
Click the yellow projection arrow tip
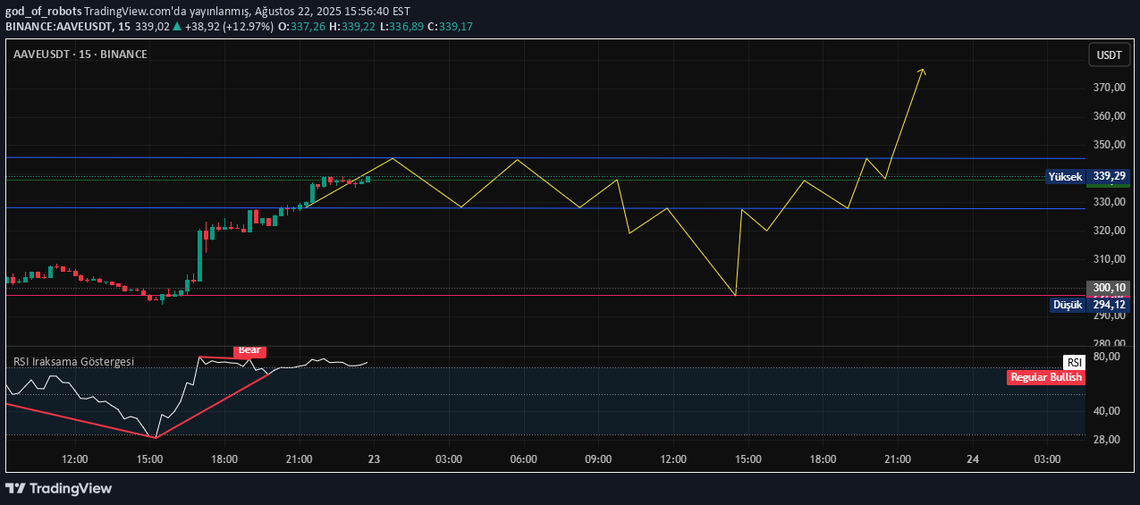pos(923,71)
